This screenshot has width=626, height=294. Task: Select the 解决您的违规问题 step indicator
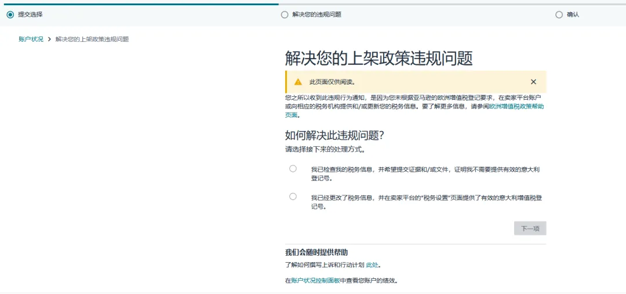[x=311, y=14]
